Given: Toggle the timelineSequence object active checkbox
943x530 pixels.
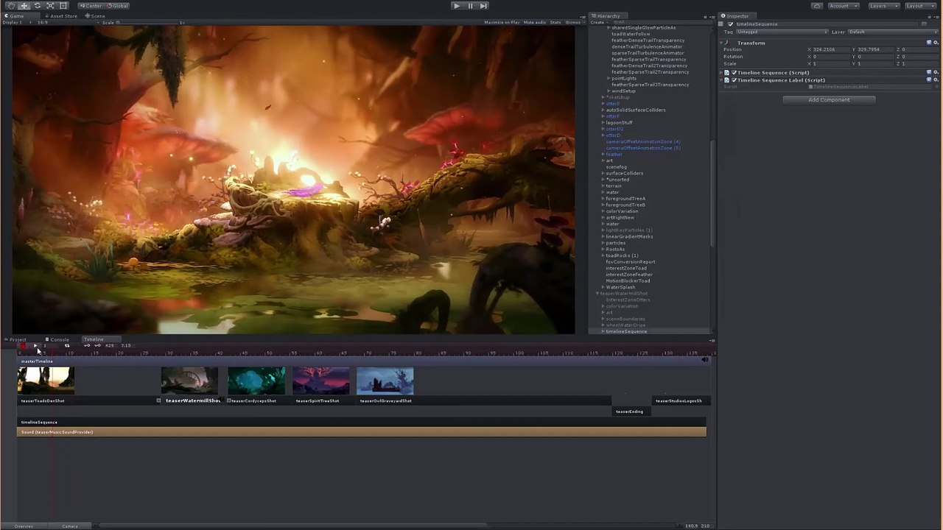Looking at the screenshot, I should (x=731, y=24).
